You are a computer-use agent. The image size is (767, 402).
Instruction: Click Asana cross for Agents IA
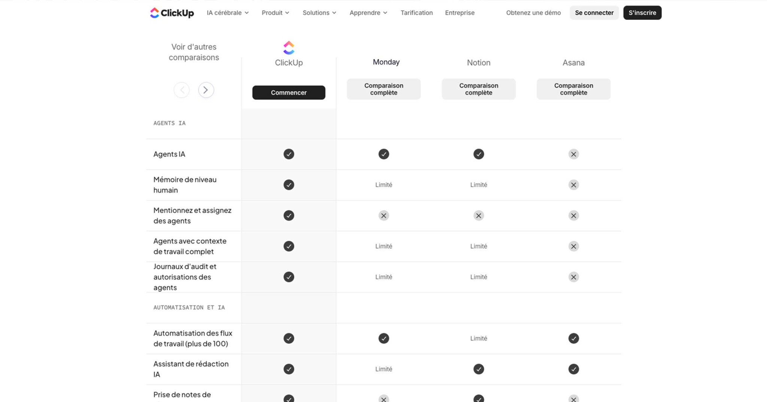click(573, 154)
